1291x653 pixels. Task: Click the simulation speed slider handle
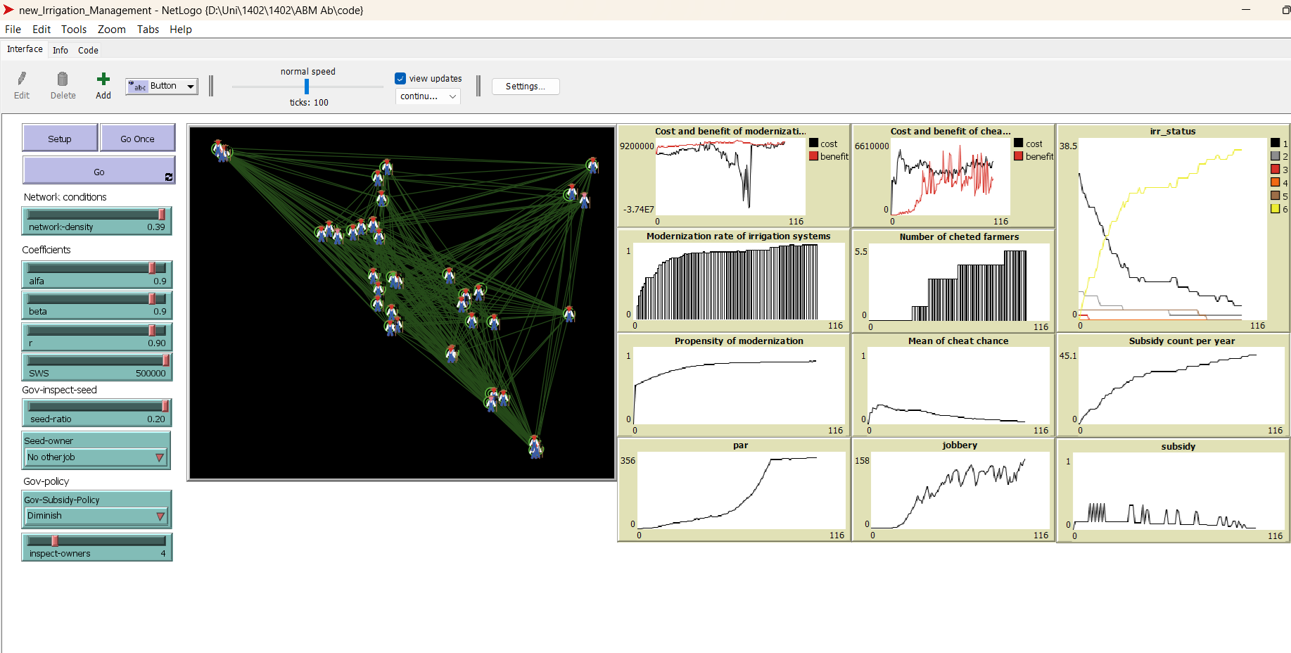307,87
